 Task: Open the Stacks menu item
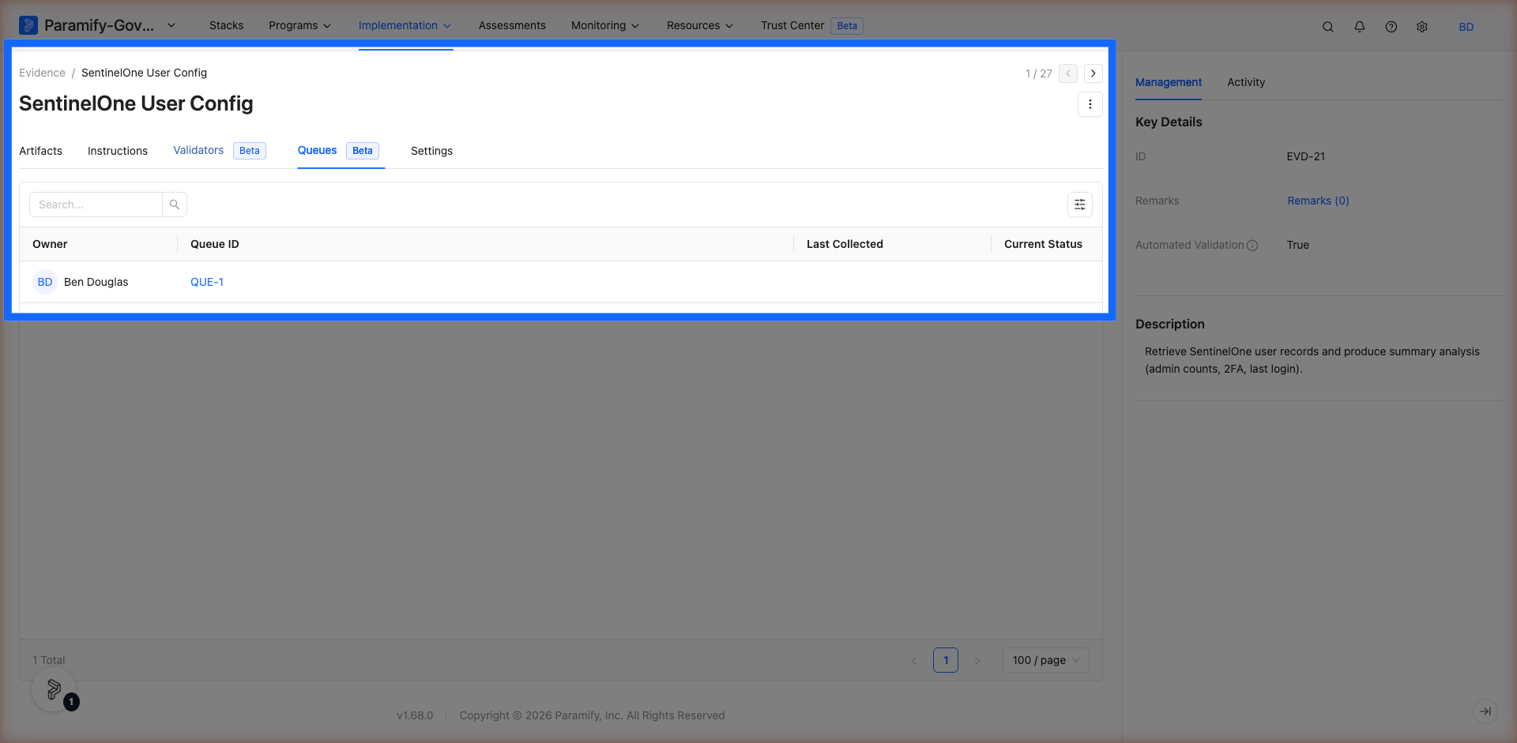[226, 25]
